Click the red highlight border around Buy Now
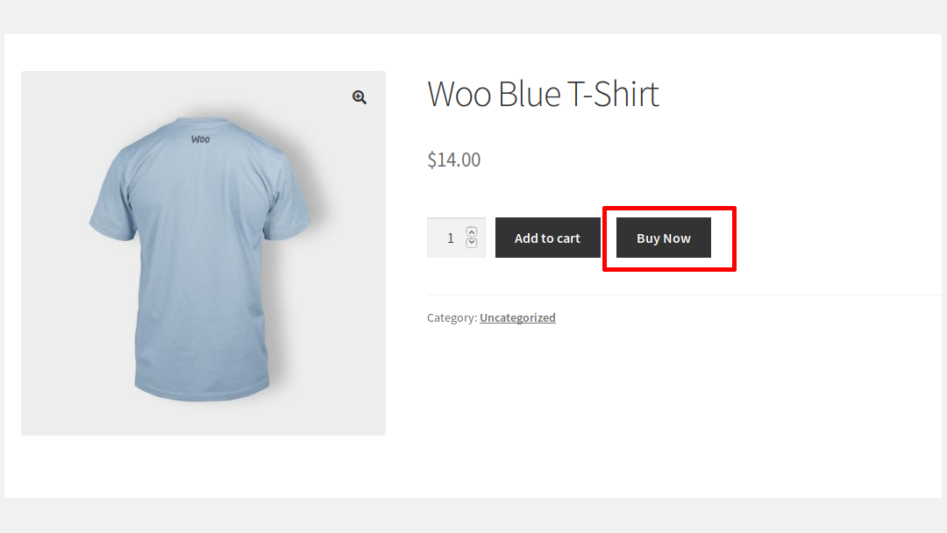Screen dimensions: 947x533 tap(669, 209)
